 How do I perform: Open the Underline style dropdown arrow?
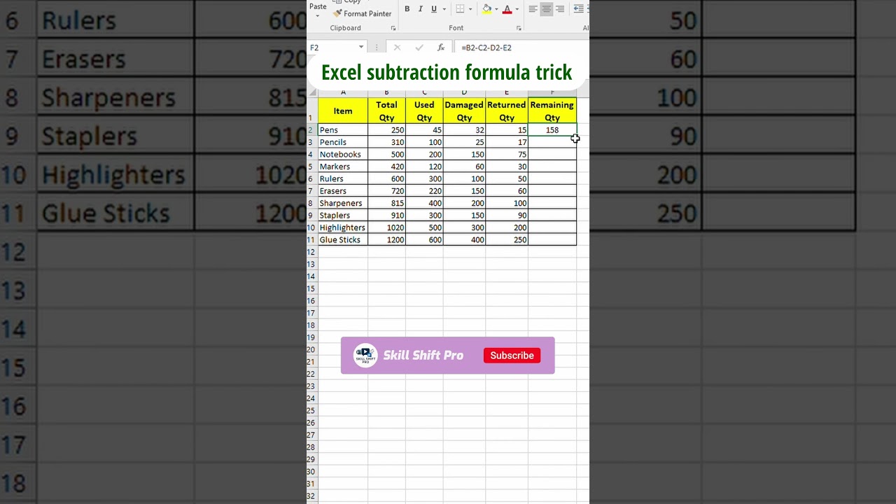tap(444, 9)
